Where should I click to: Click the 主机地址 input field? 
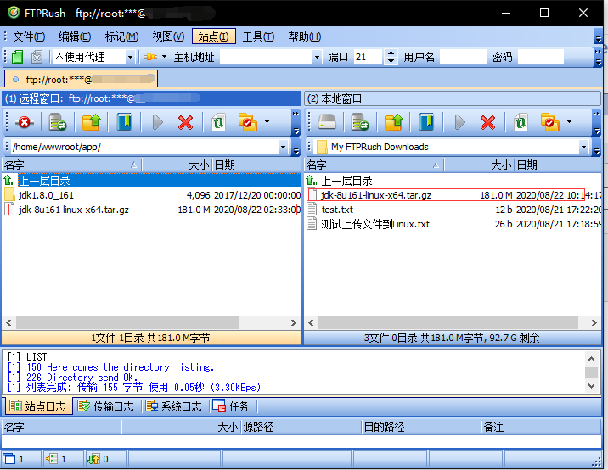pyautogui.click(x=267, y=58)
